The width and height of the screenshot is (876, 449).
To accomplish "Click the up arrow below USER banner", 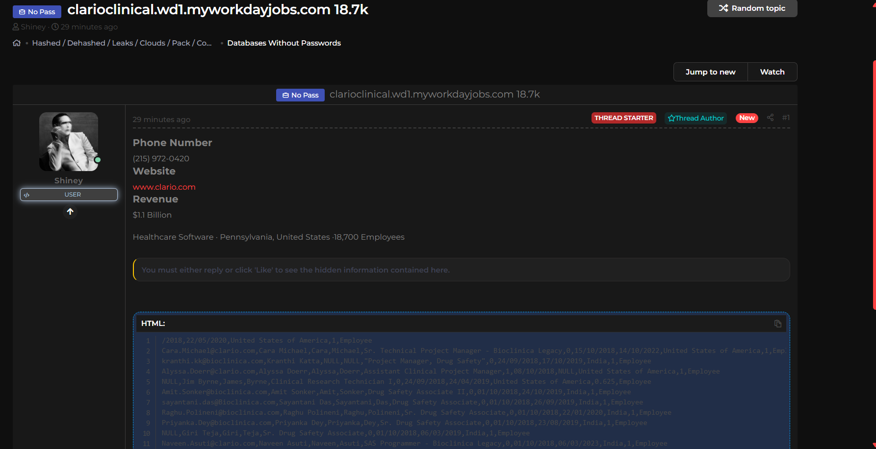I will point(70,212).
